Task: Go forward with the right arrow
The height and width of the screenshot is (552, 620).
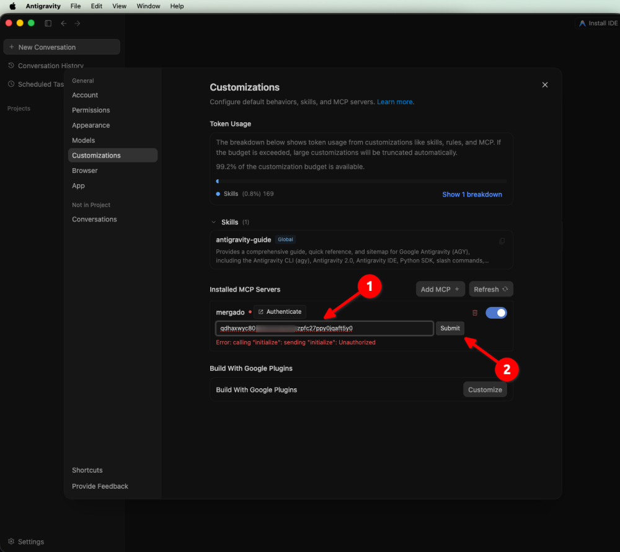Action: [x=77, y=24]
